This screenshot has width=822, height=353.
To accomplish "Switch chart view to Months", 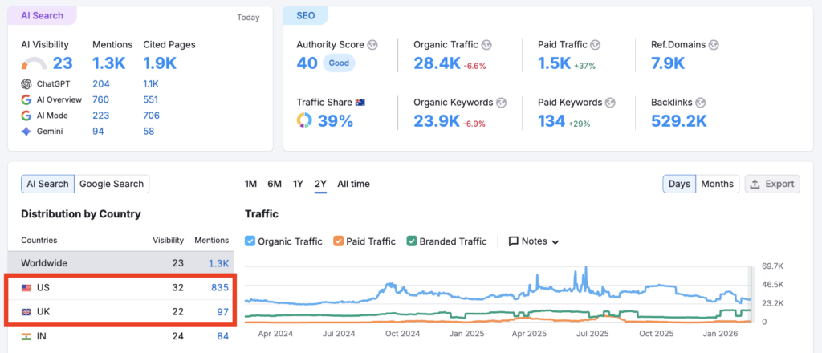I will (717, 184).
